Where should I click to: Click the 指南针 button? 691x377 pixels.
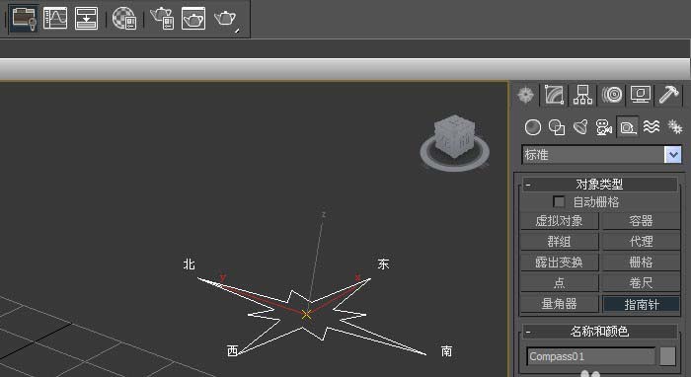click(x=642, y=304)
